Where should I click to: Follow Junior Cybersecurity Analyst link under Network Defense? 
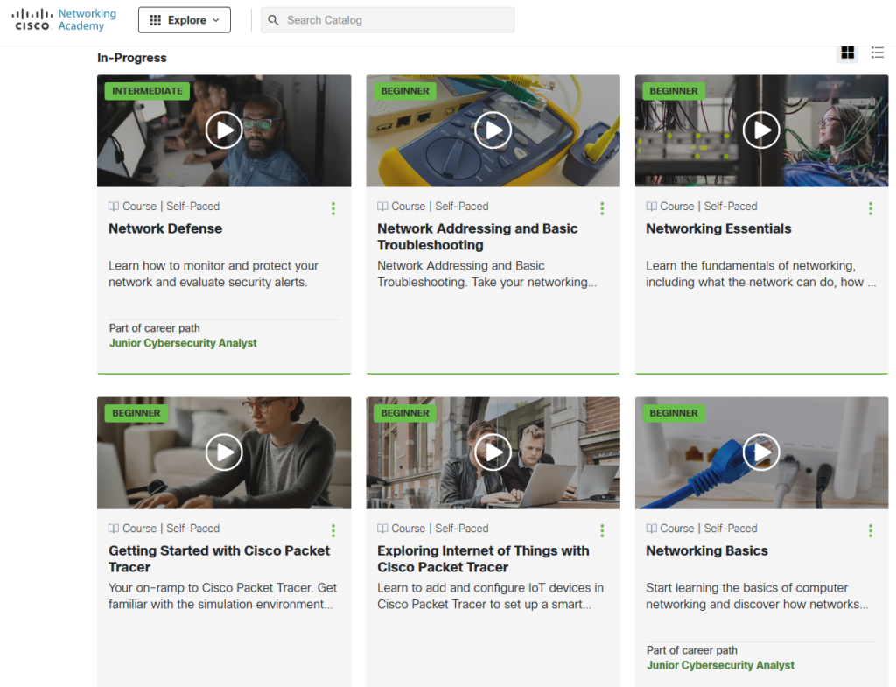[x=183, y=343]
